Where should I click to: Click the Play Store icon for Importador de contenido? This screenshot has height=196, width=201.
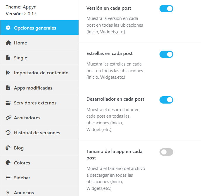tap(8, 73)
